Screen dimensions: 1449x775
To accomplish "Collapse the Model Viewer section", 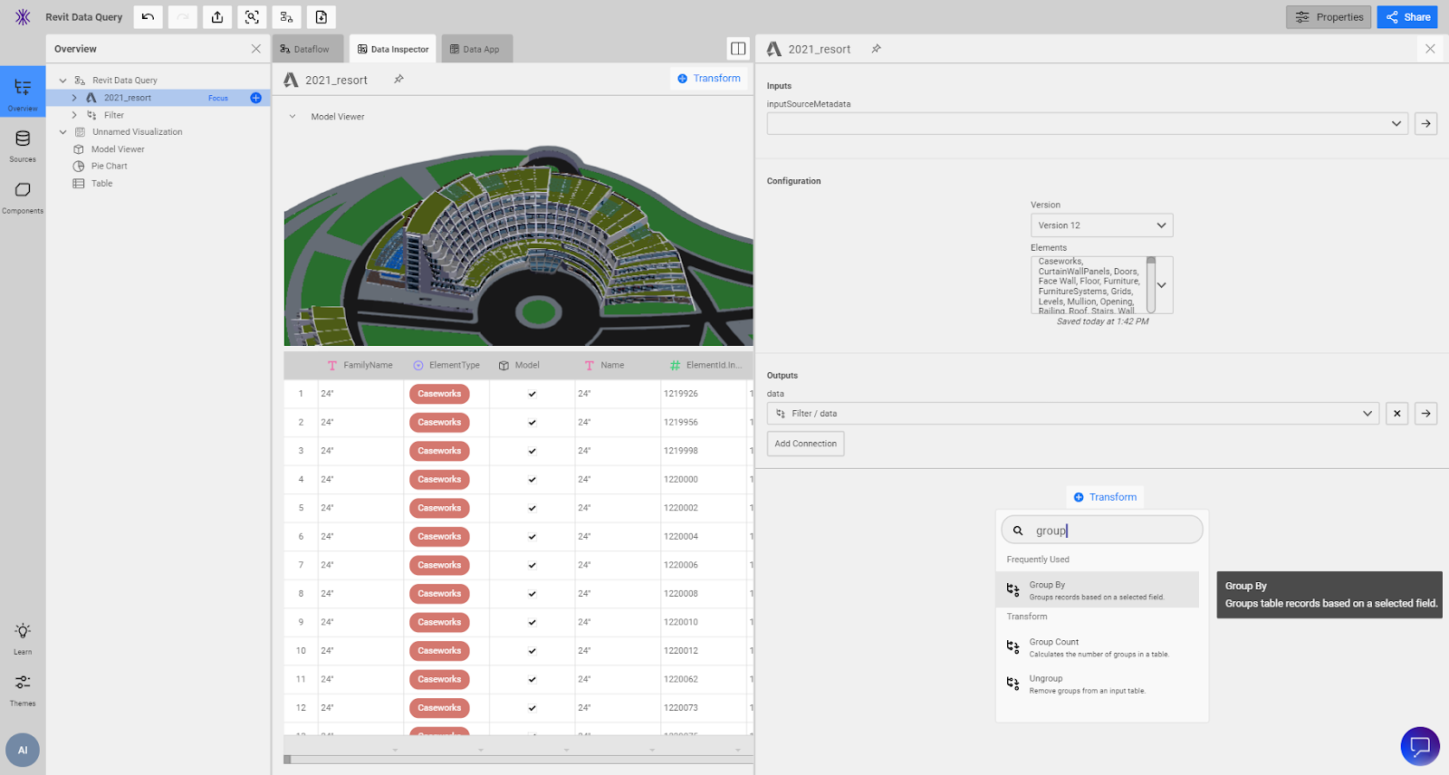I will (293, 117).
